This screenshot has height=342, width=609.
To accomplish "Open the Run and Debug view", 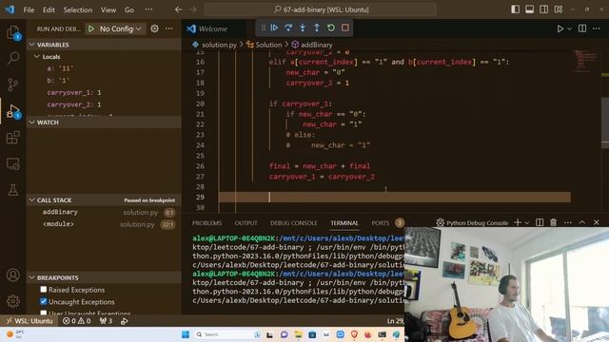I will point(13,111).
